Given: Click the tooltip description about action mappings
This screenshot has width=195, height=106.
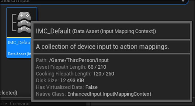Looking at the screenshot, I should [x=103, y=47].
